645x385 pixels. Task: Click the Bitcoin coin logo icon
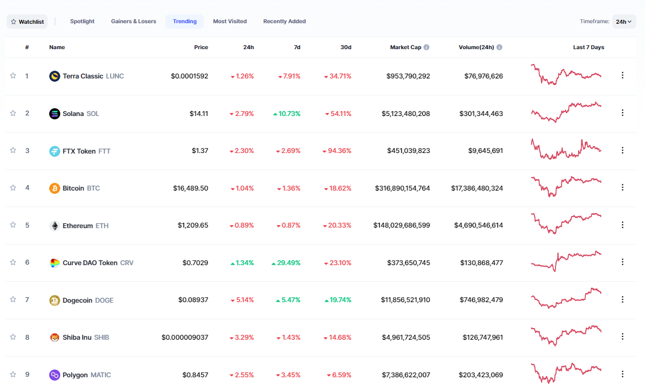tap(54, 188)
